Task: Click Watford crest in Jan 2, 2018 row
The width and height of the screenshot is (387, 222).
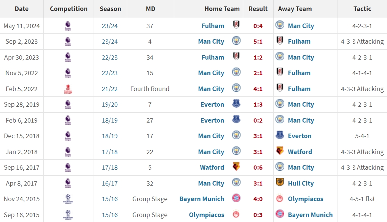Action: tap(280, 151)
